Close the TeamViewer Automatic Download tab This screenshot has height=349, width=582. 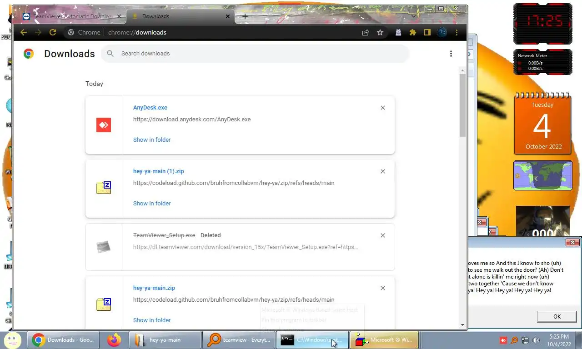click(x=119, y=16)
